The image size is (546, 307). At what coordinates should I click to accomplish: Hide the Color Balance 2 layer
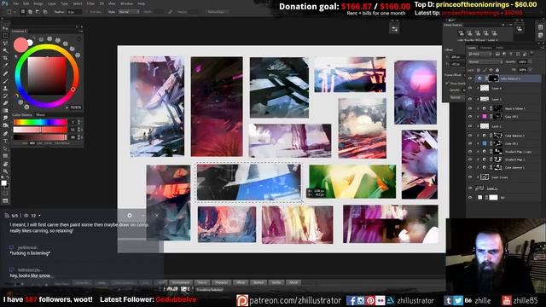[470, 136]
